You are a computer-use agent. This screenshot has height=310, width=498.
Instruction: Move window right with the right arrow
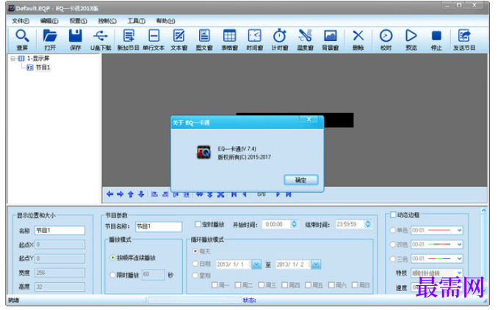click(x=120, y=194)
